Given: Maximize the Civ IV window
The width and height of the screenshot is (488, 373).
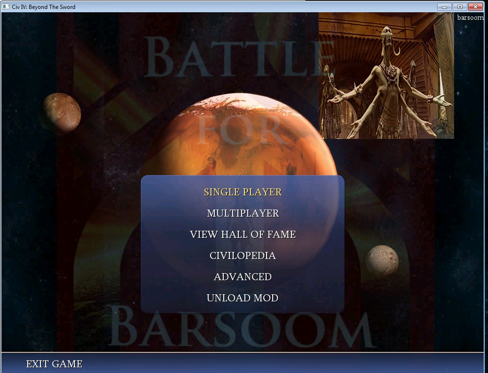Looking at the screenshot, I should [x=460, y=7].
